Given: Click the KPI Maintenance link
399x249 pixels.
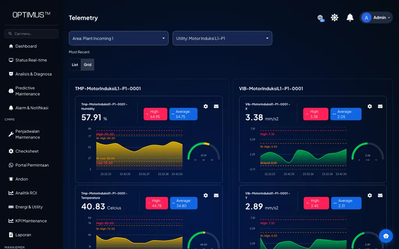Looking at the screenshot, I should 31,221.
